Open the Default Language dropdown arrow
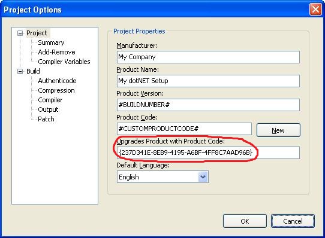The height and width of the screenshot is (238, 325). point(203,177)
